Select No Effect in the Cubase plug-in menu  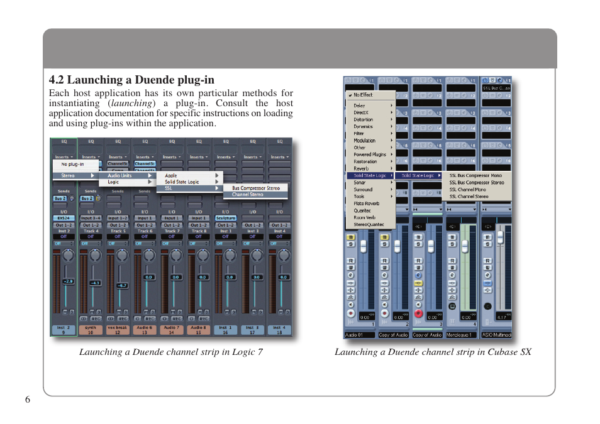pos(362,94)
